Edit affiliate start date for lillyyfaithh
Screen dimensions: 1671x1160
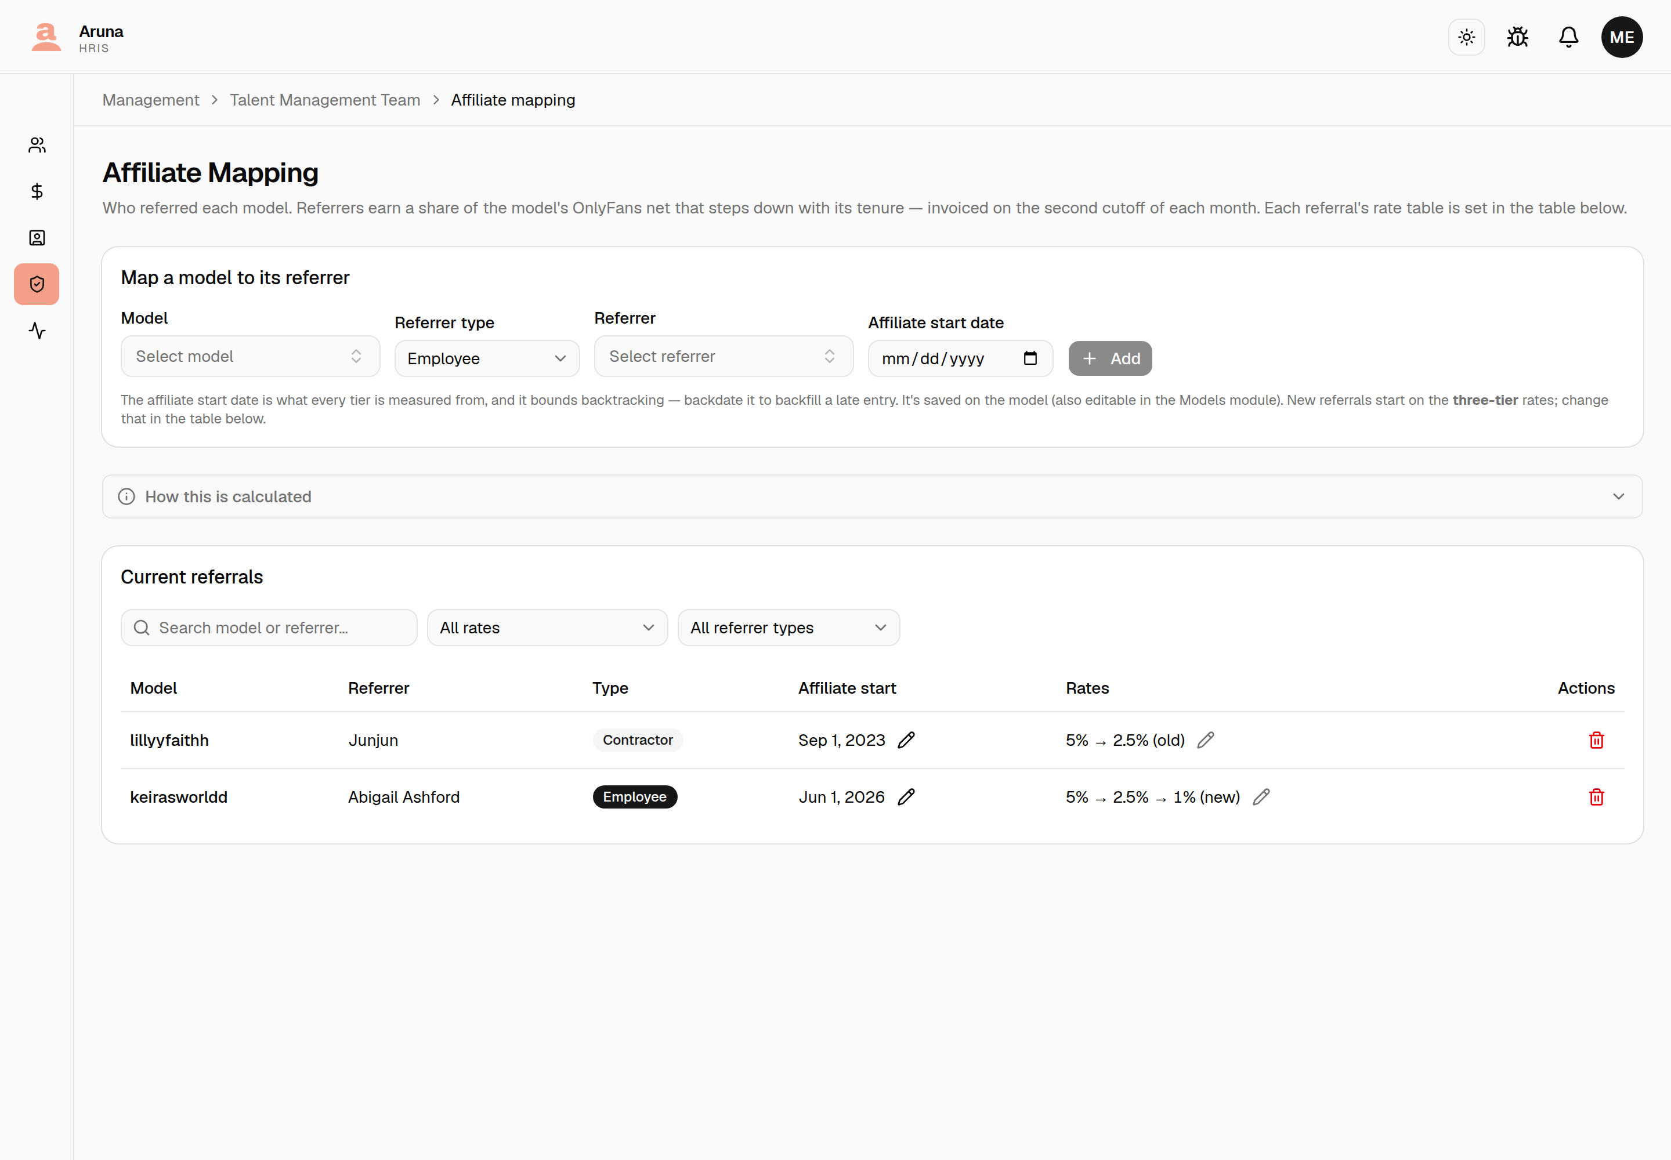pos(906,740)
